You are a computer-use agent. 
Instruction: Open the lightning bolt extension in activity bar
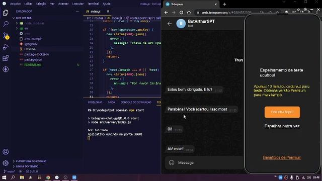point(6,69)
